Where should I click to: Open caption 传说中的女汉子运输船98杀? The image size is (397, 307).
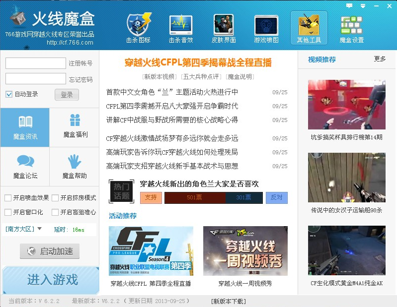point(347,210)
